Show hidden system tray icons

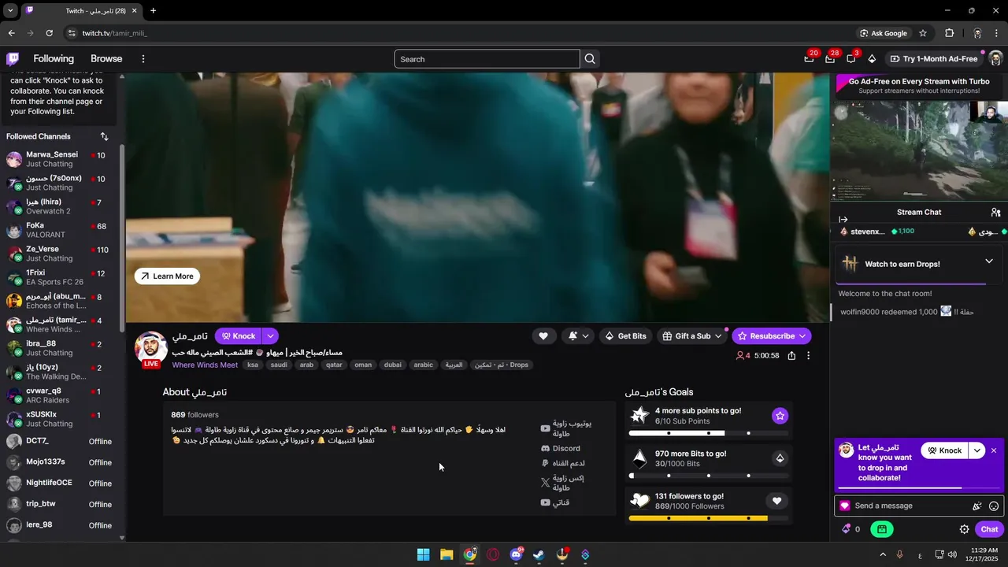click(882, 554)
